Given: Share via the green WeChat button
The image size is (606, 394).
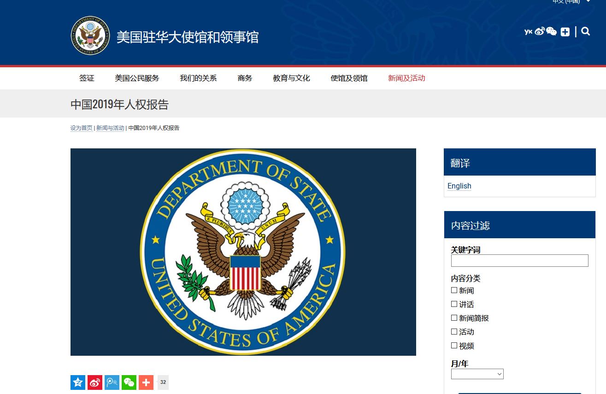Looking at the screenshot, I should pos(129,382).
